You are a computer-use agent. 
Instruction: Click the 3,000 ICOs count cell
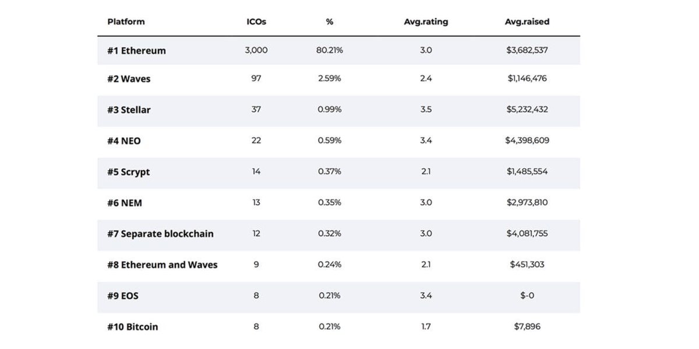257,50
